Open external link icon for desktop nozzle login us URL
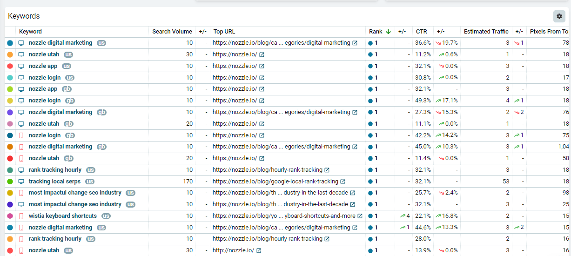This screenshot has width=571, height=256. pyautogui.click(x=262, y=78)
